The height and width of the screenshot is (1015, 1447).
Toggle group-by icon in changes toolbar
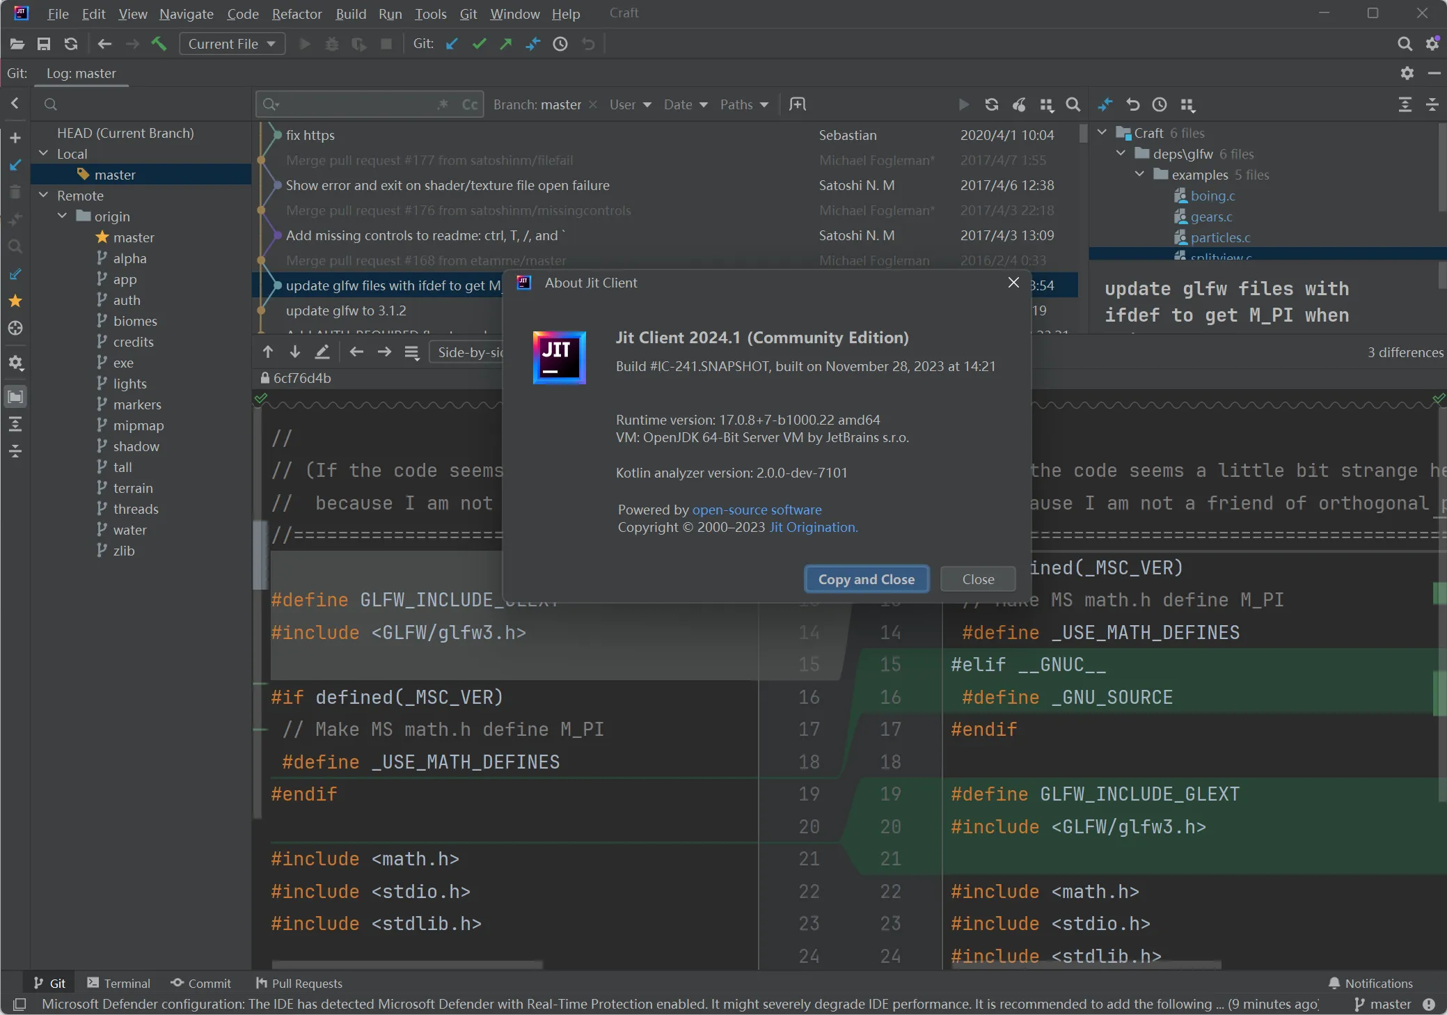(1187, 104)
